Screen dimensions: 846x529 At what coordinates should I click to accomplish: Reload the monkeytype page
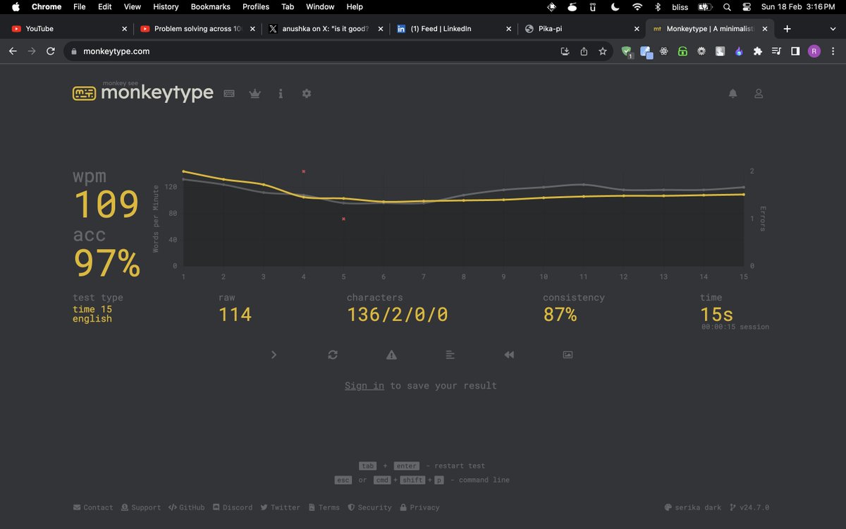click(x=51, y=51)
